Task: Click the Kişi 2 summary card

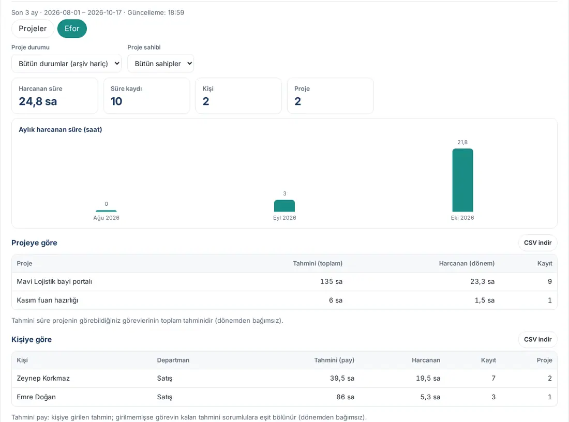Action: (x=238, y=96)
